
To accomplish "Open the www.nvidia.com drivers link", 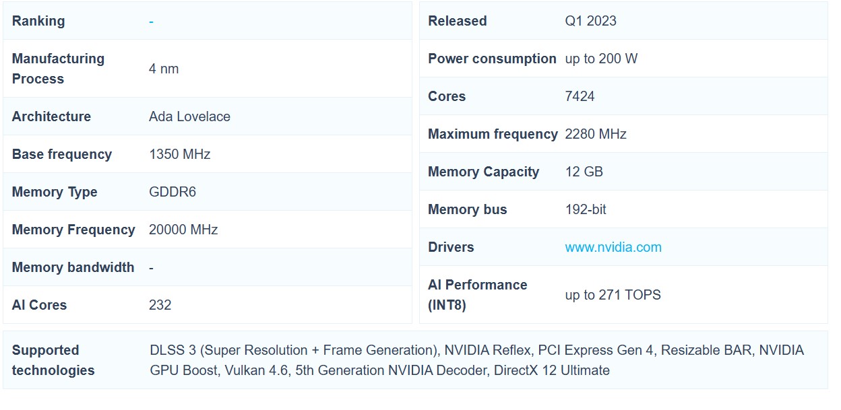I will (x=613, y=247).
